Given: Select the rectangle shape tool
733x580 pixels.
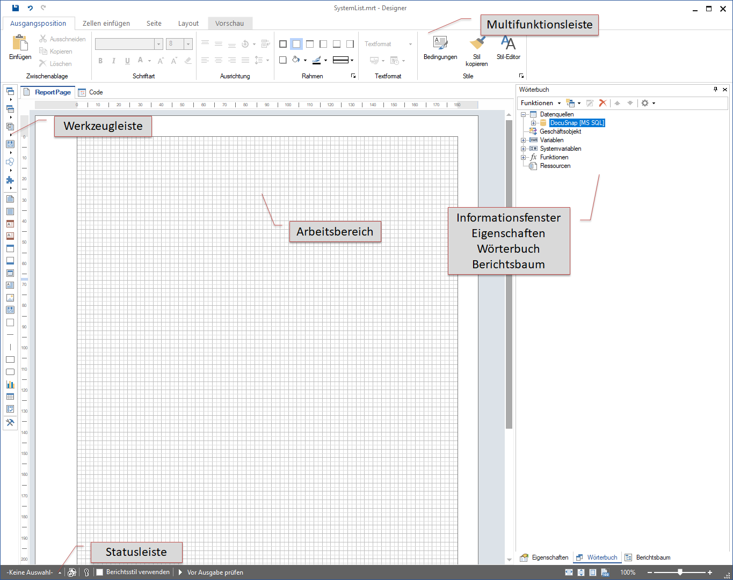Looking at the screenshot, I should [10, 359].
